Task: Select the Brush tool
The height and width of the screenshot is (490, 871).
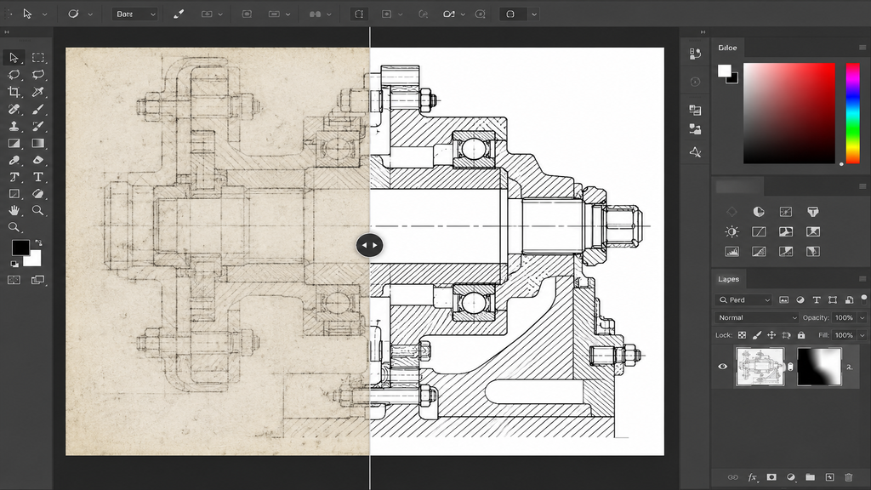Action: [37, 109]
